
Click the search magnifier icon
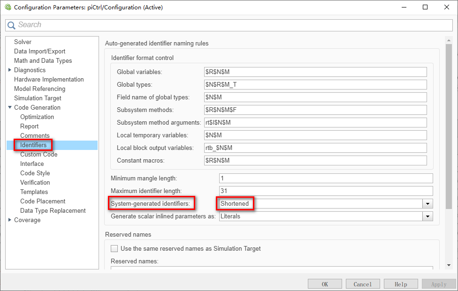tap(11, 25)
